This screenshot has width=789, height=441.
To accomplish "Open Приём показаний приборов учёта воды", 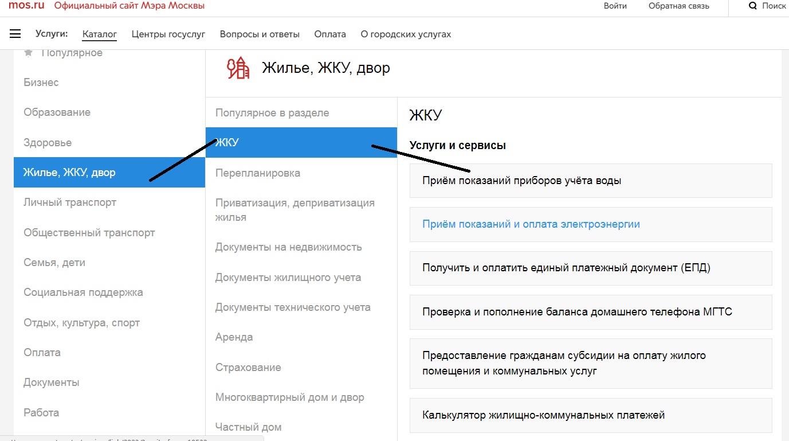I will click(591, 181).
